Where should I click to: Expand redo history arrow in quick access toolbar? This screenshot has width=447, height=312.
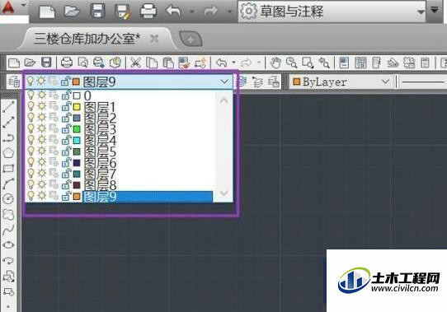229,12
